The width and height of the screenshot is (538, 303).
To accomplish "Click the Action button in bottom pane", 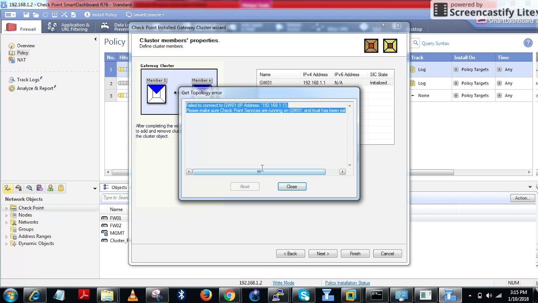I will (x=522, y=198).
